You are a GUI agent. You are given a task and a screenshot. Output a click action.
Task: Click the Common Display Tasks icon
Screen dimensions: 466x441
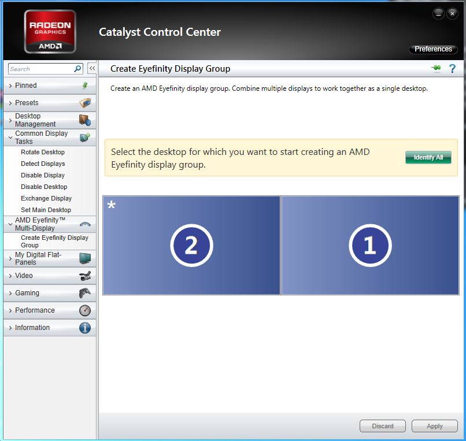[x=85, y=138]
